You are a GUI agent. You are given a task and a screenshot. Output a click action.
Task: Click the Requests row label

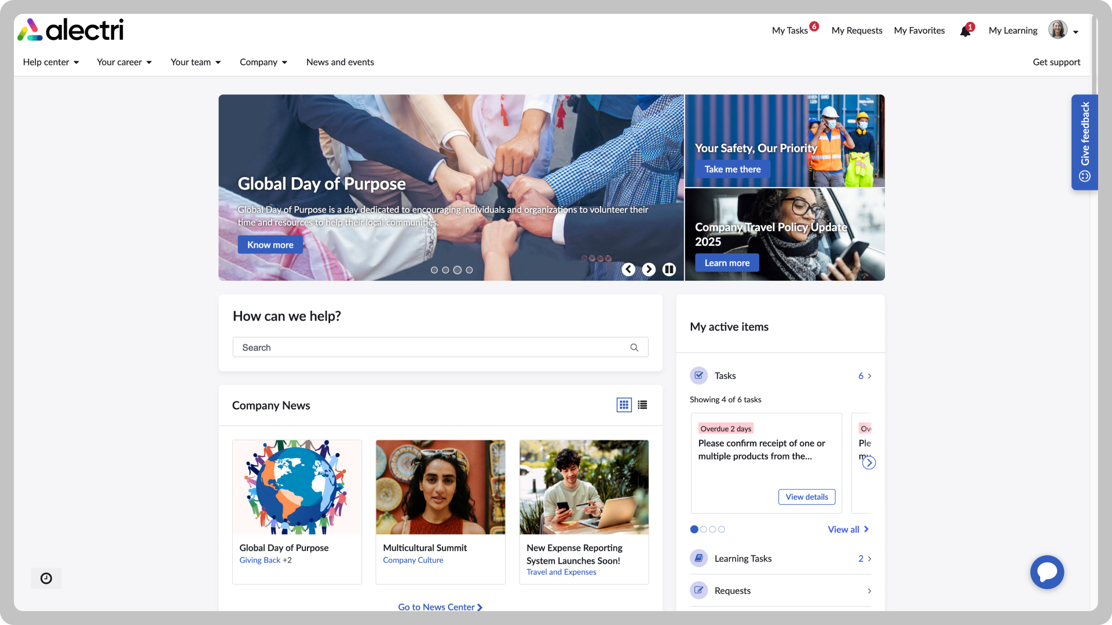click(733, 591)
